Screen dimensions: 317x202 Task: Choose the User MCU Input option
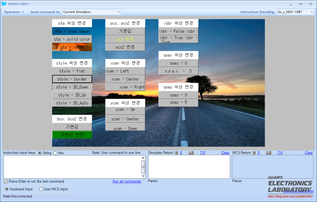(41, 189)
